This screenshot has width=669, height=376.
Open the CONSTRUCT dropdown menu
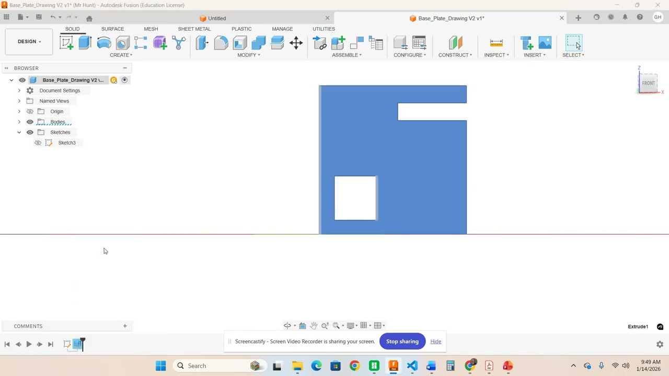tap(455, 55)
